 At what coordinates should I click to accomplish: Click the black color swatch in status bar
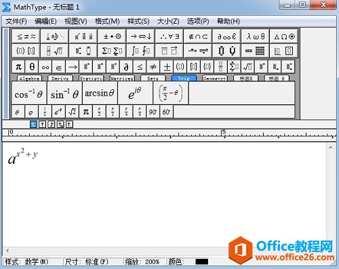click(x=201, y=262)
